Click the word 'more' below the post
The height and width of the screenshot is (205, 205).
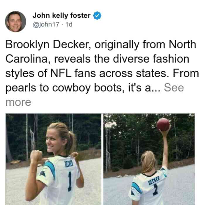(x=18, y=102)
